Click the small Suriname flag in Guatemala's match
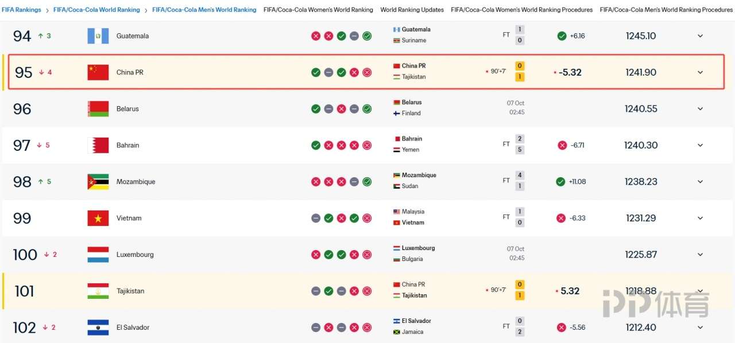Image resolution: width=735 pixels, height=343 pixels. [x=396, y=41]
